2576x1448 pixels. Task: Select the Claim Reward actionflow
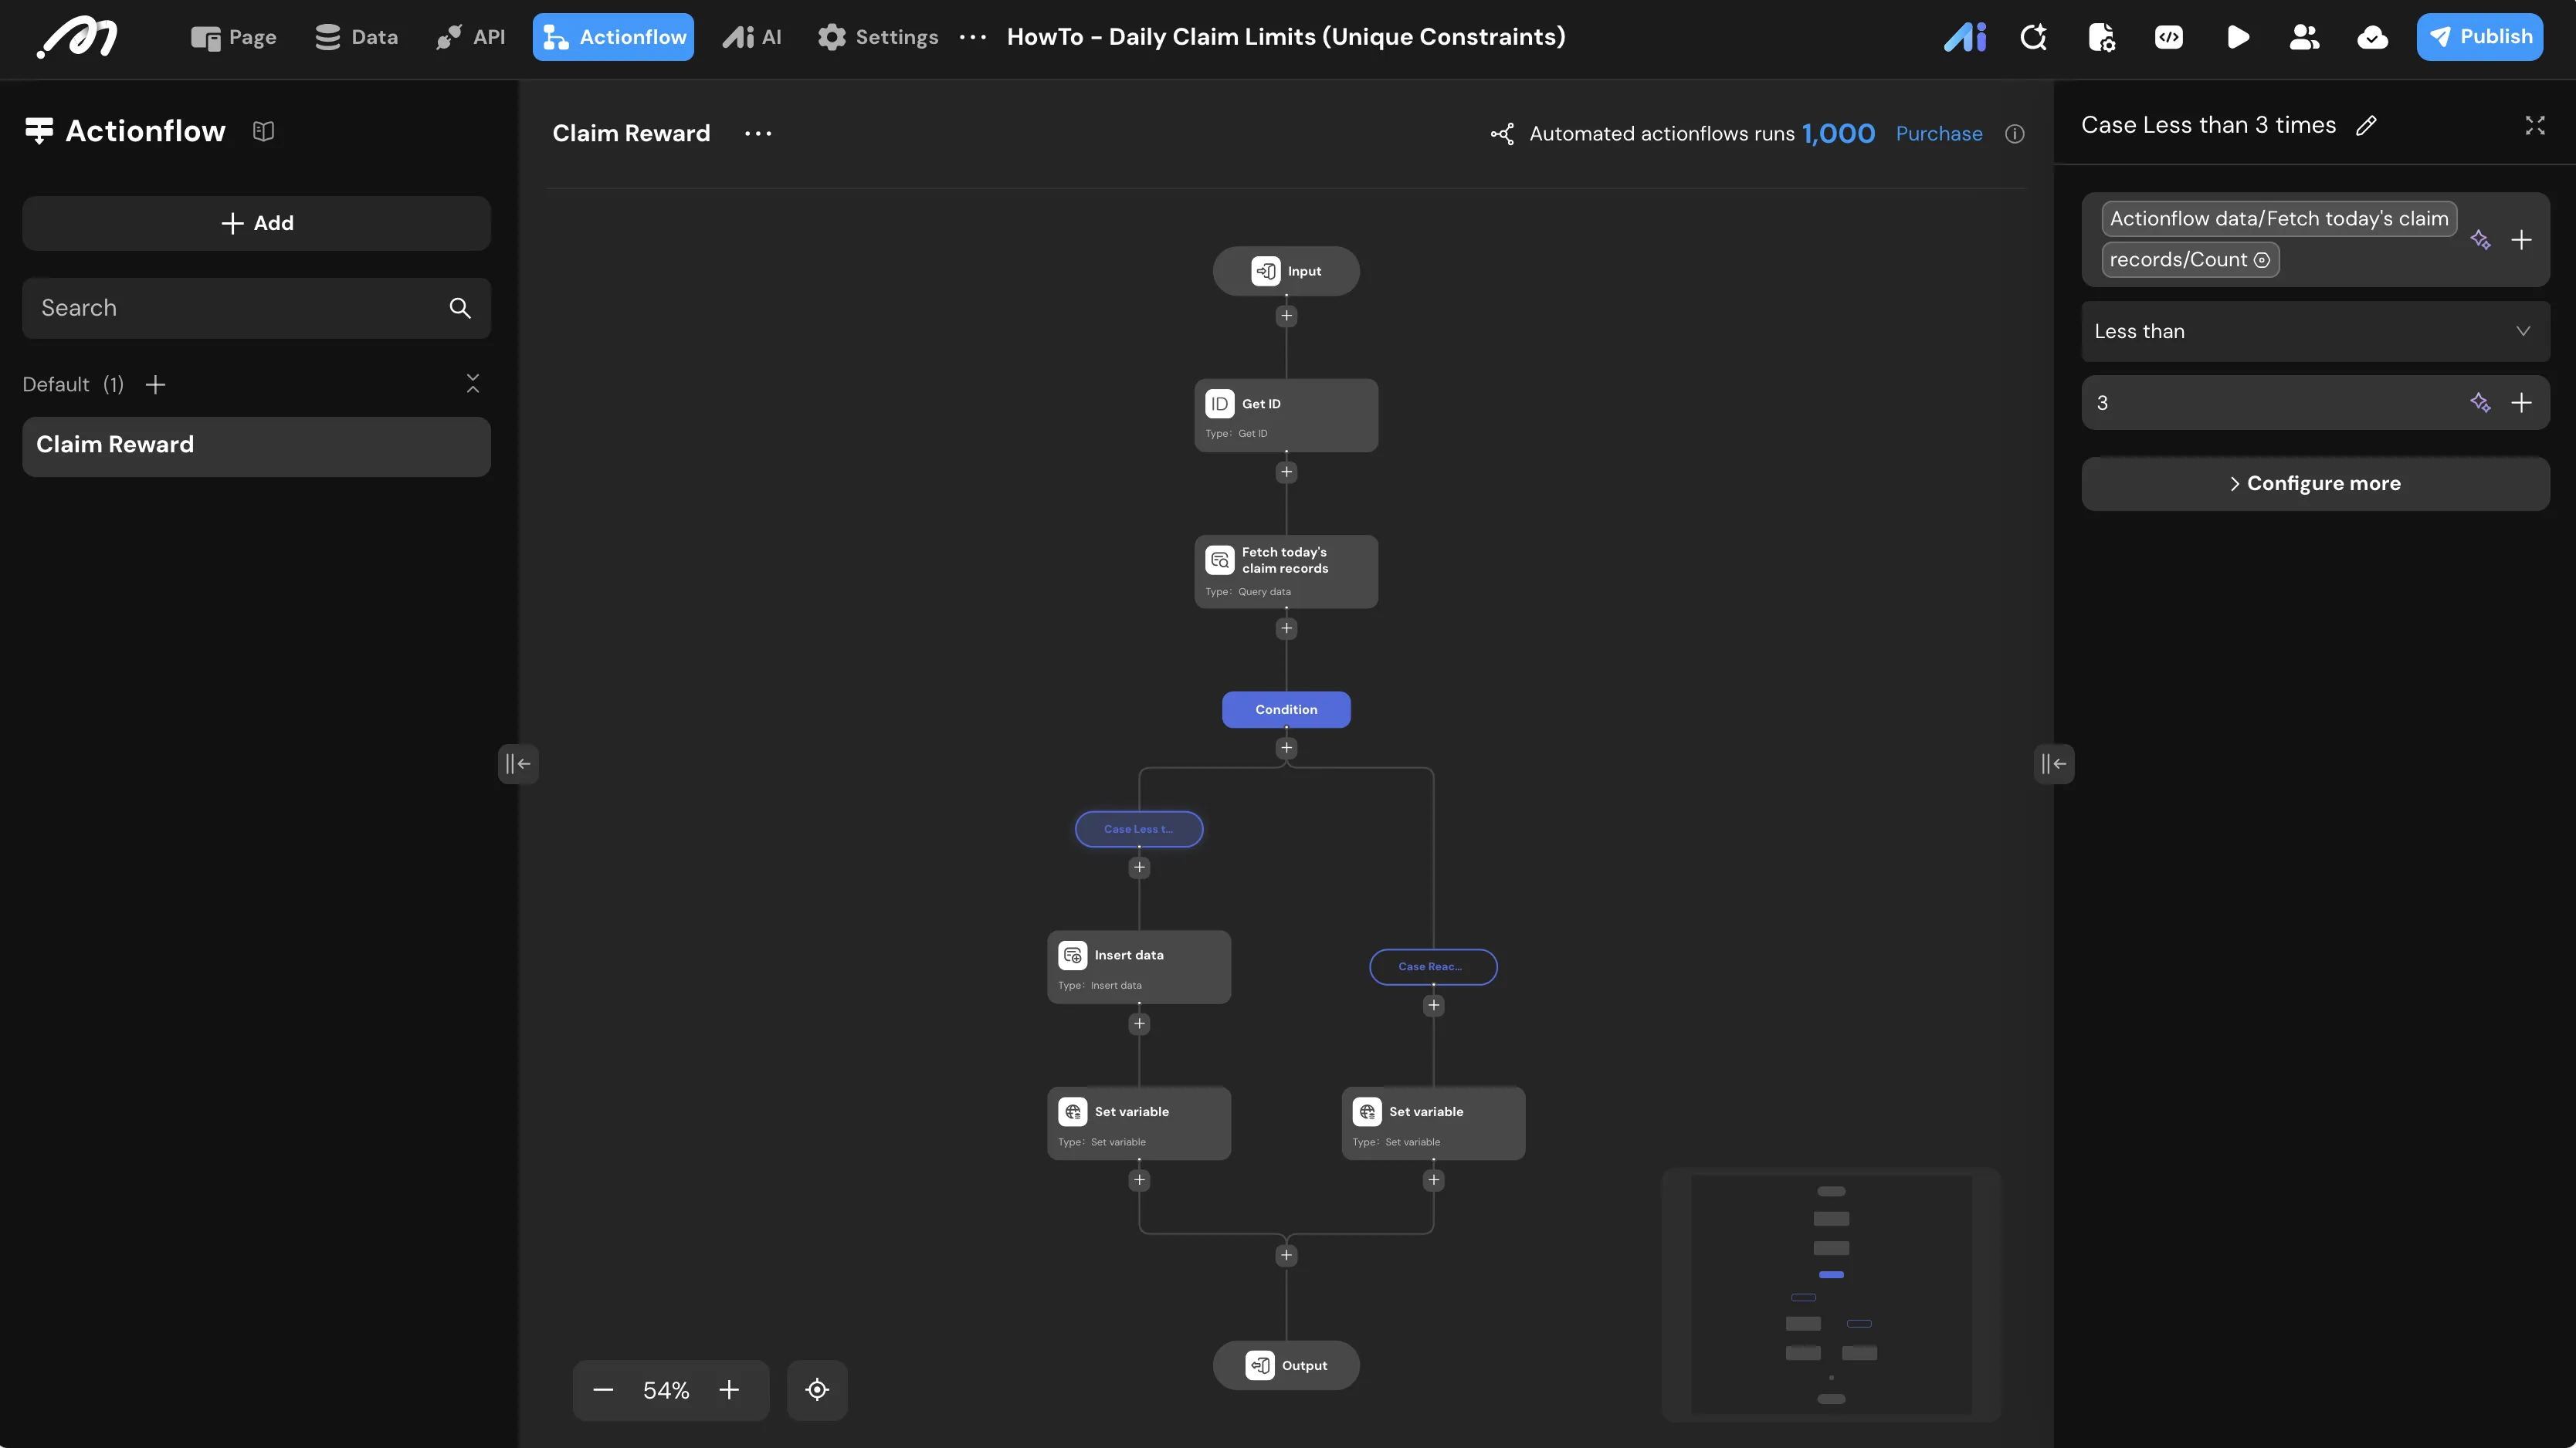[256, 445]
